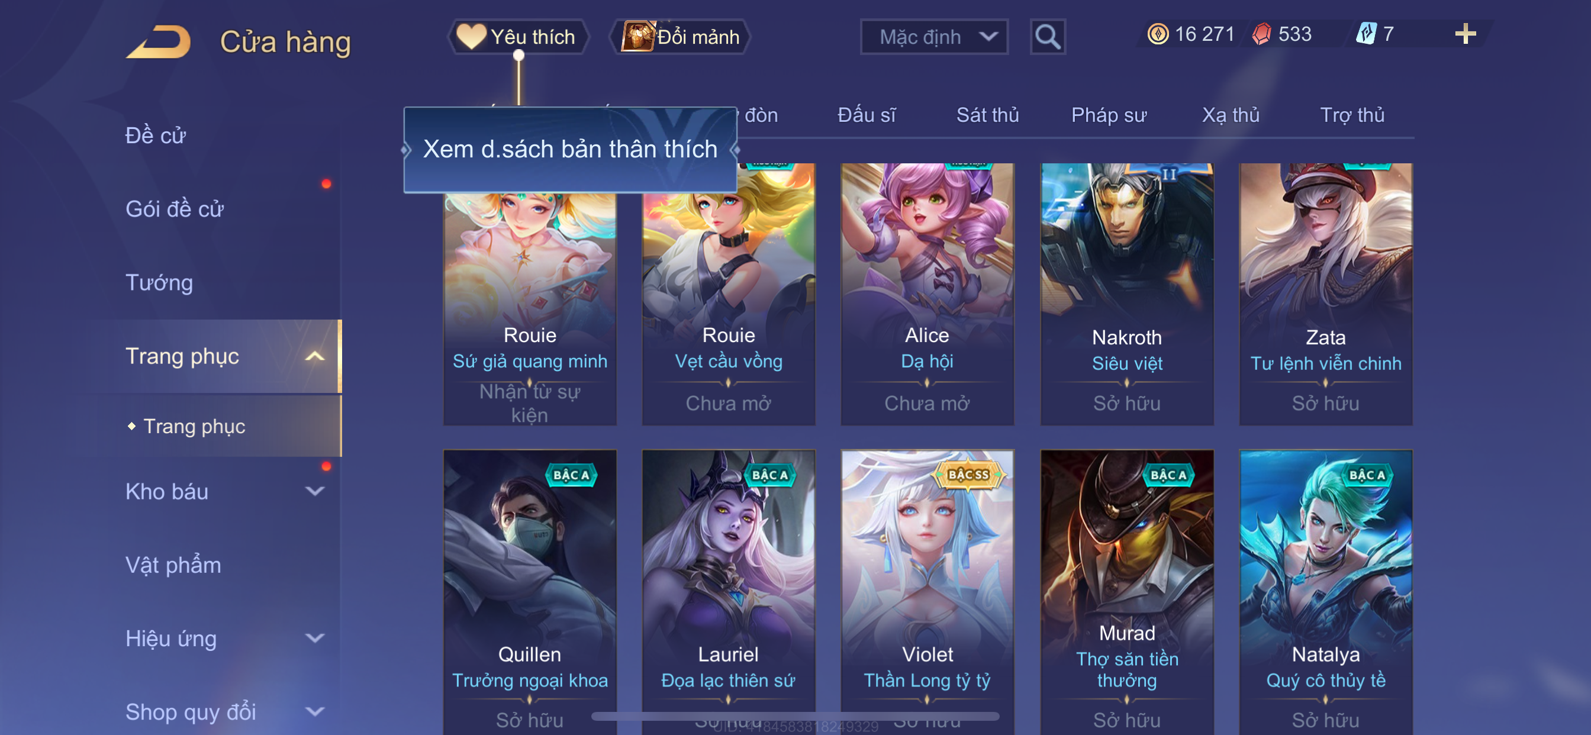Click the heart icon for Yêu thích

(471, 37)
